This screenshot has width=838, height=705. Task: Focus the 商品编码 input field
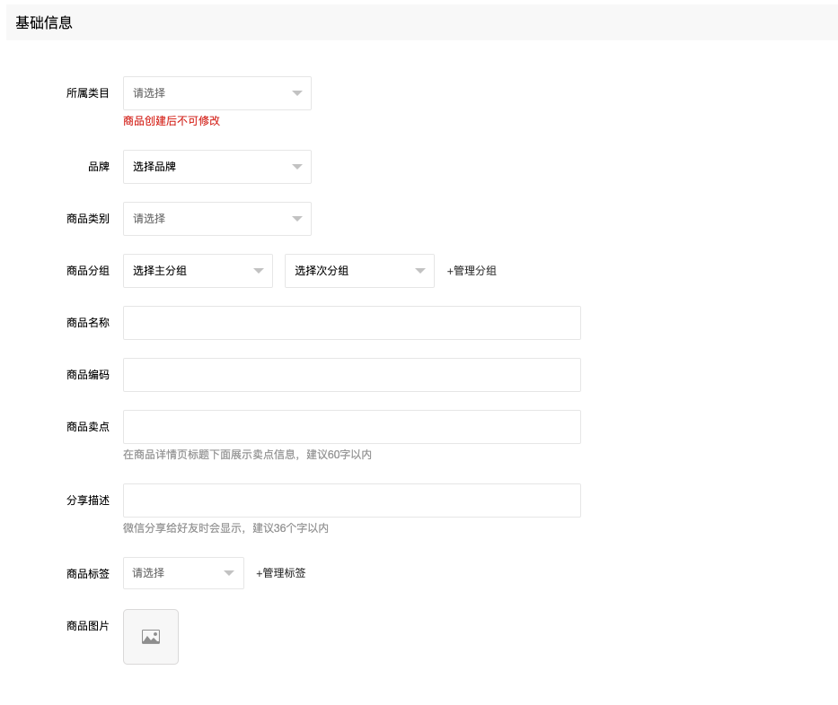coord(352,375)
